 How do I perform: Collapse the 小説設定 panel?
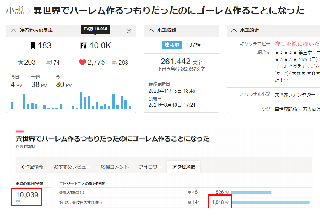[234, 31]
